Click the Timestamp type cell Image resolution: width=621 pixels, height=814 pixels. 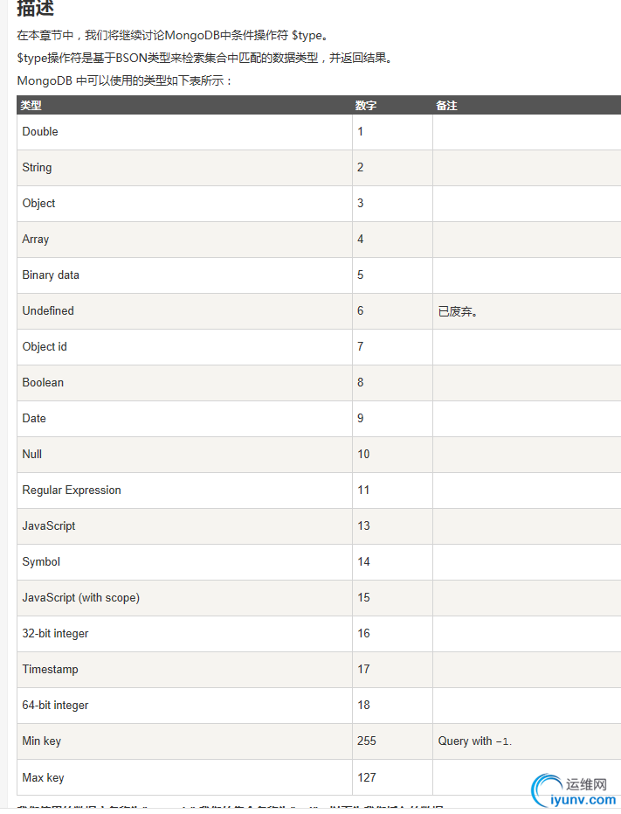point(184,669)
